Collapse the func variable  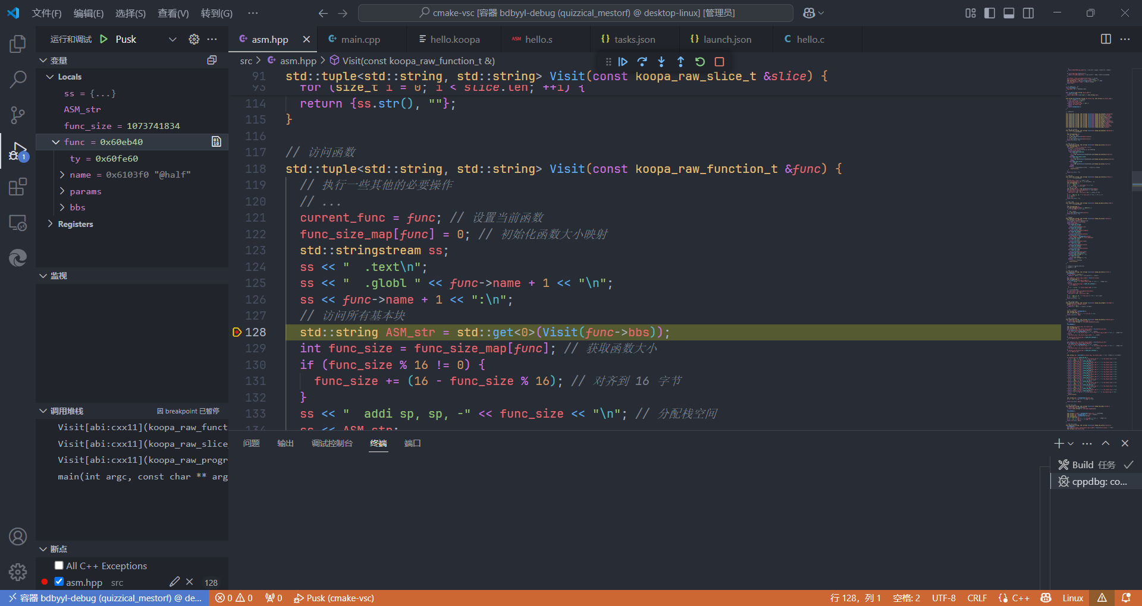click(55, 142)
